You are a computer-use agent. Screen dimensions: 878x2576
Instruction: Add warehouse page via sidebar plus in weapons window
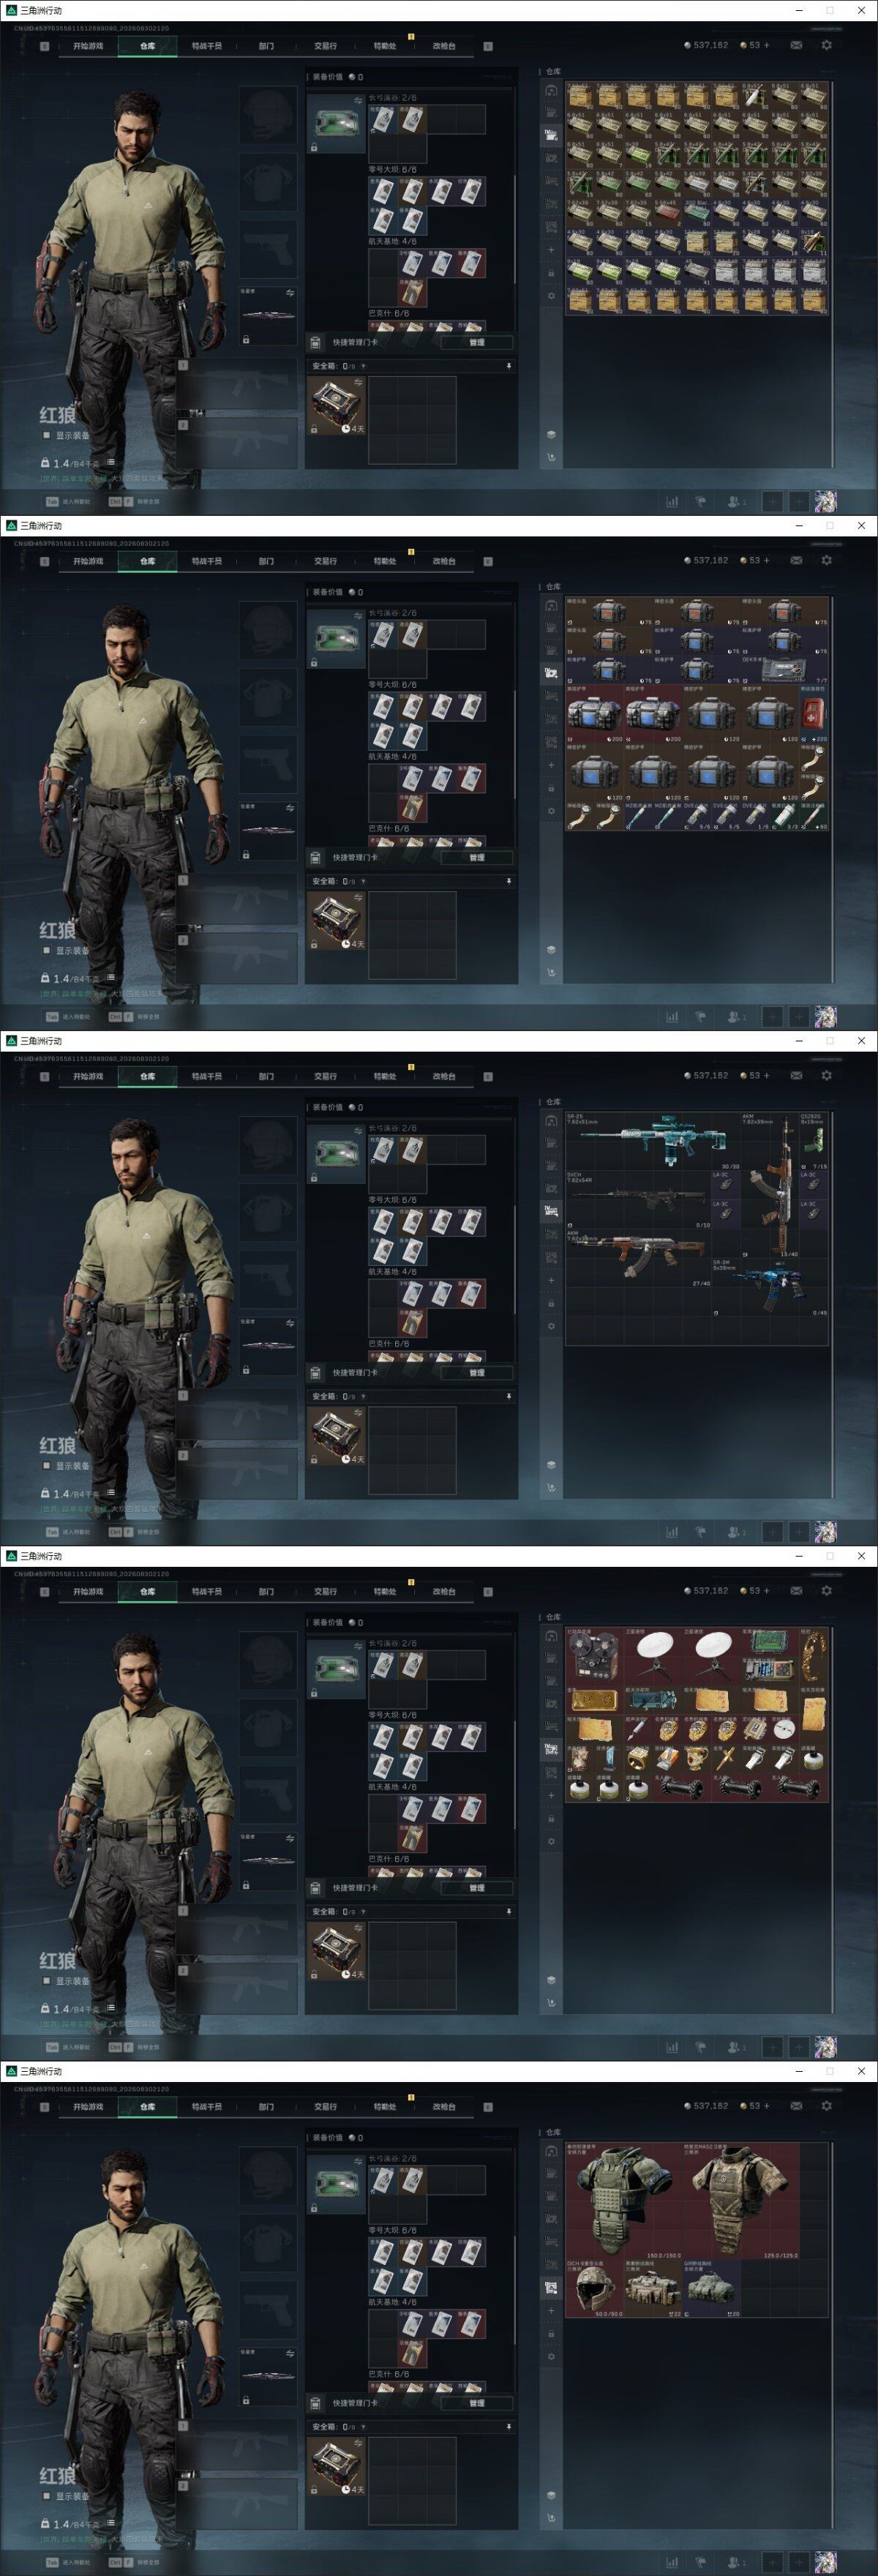tap(551, 1280)
